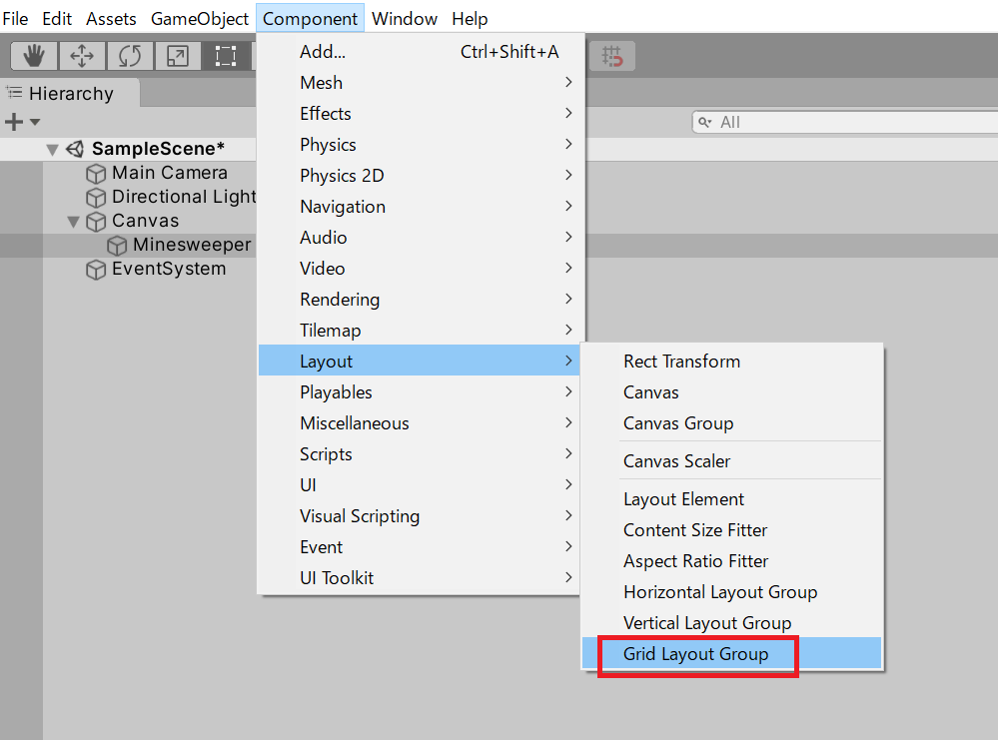Click the EventSystem cube icon
998x740 pixels.
coord(96,270)
